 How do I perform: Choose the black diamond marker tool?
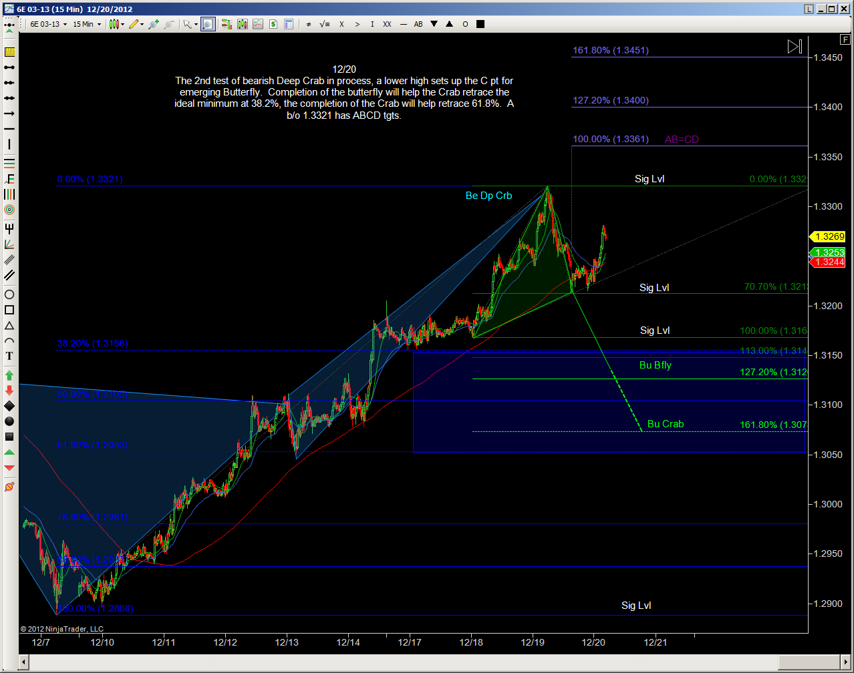coord(9,406)
